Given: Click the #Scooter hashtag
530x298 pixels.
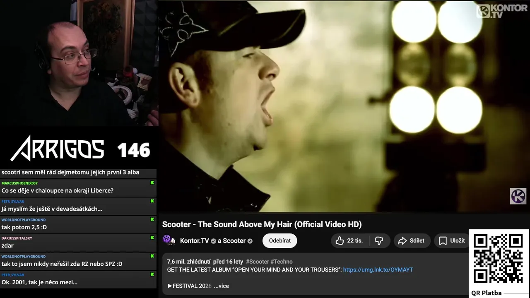Looking at the screenshot, I should tap(257, 262).
